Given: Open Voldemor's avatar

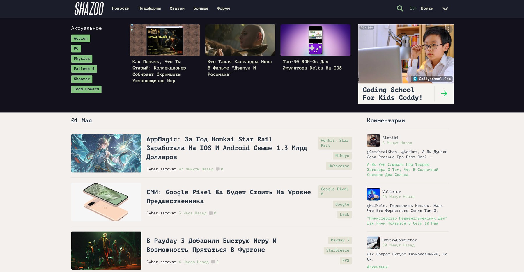Looking at the screenshot, I should click(373, 194).
